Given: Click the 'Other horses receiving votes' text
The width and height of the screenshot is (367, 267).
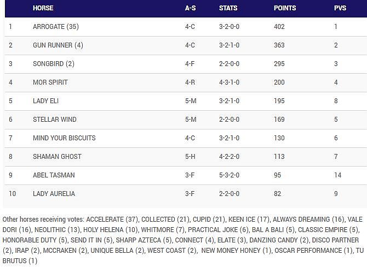Looking at the screenshot, I should coord(44,219).
